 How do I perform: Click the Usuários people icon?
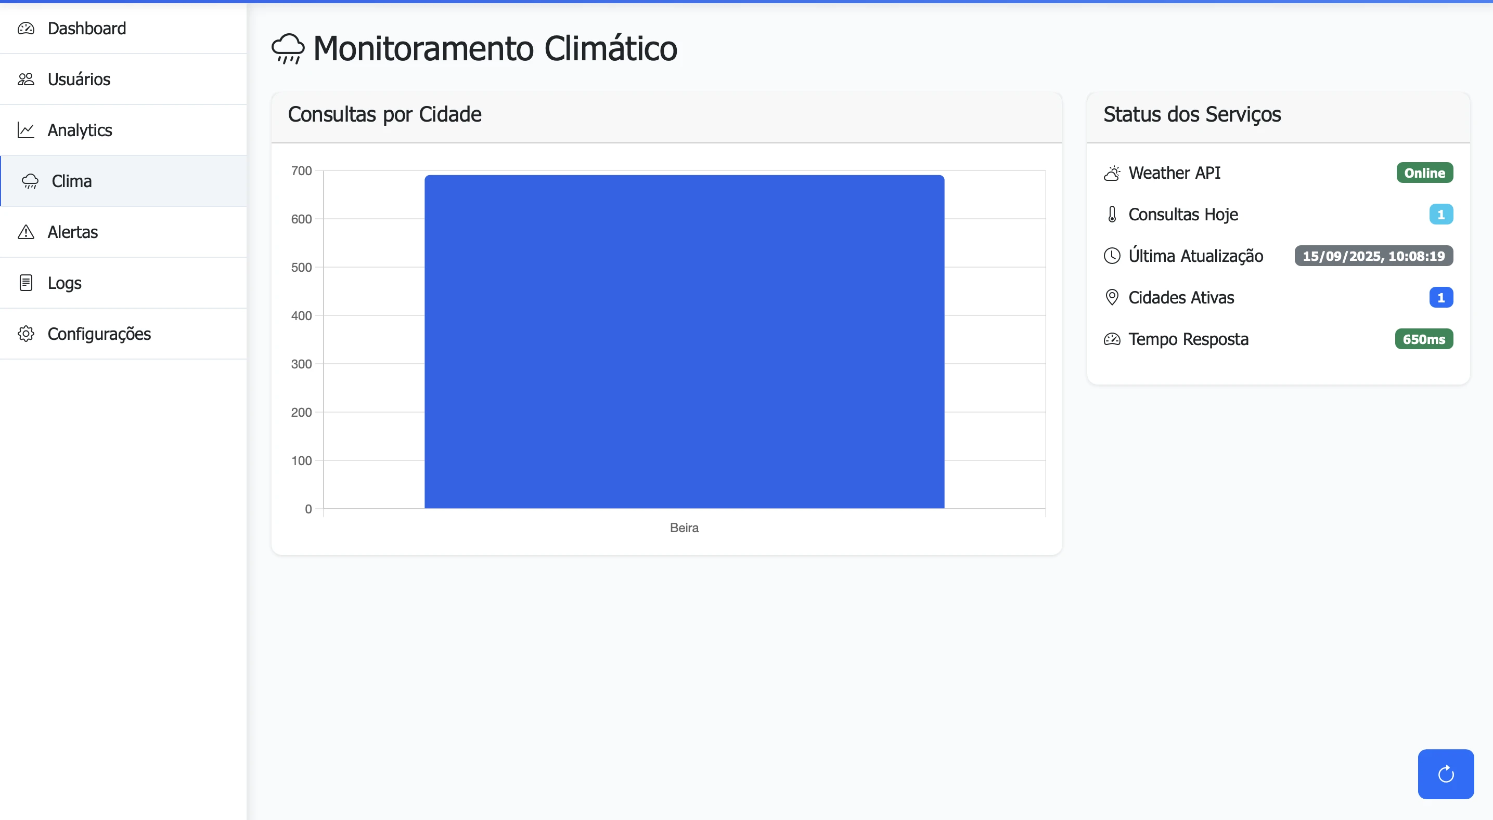tap(26, 80)
